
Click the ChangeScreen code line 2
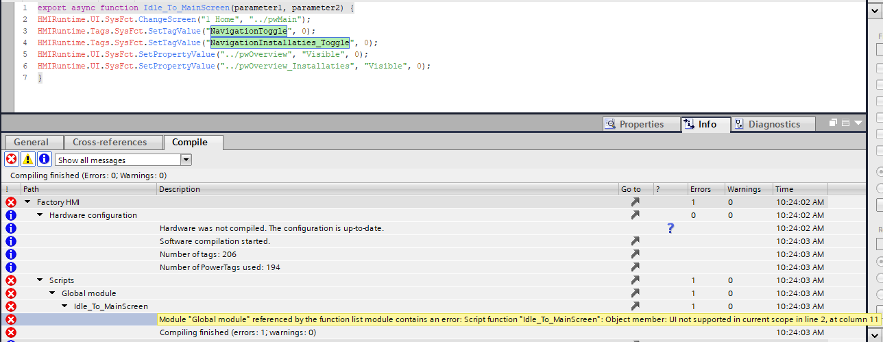pyautogui.click(x=176, y=19)
